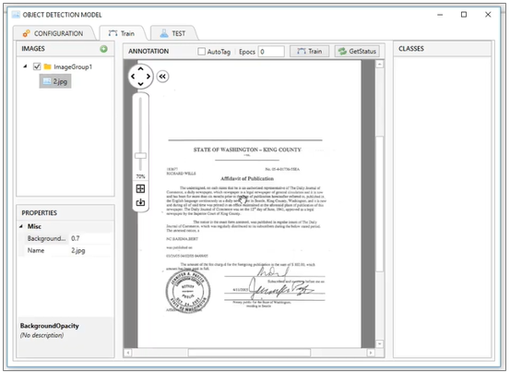Collapse the navigation panel with double chevron
This screenshot has height=373, width=510.
point(162,77)
